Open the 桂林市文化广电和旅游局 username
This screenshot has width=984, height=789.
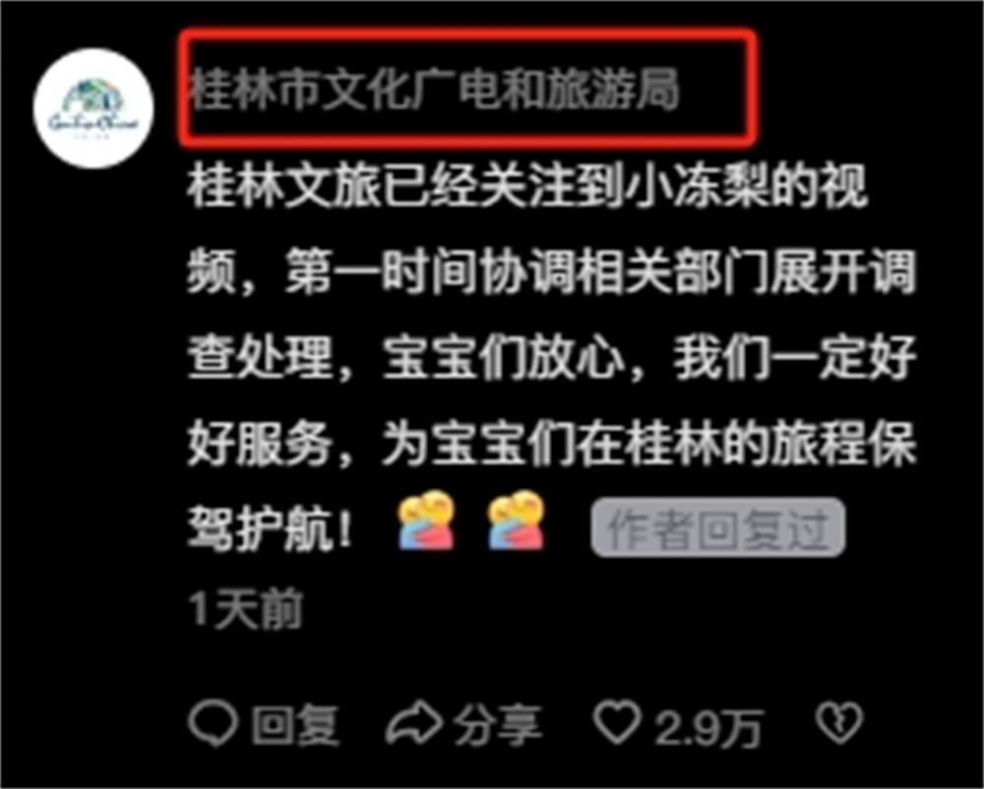click(x=434, y=90)
